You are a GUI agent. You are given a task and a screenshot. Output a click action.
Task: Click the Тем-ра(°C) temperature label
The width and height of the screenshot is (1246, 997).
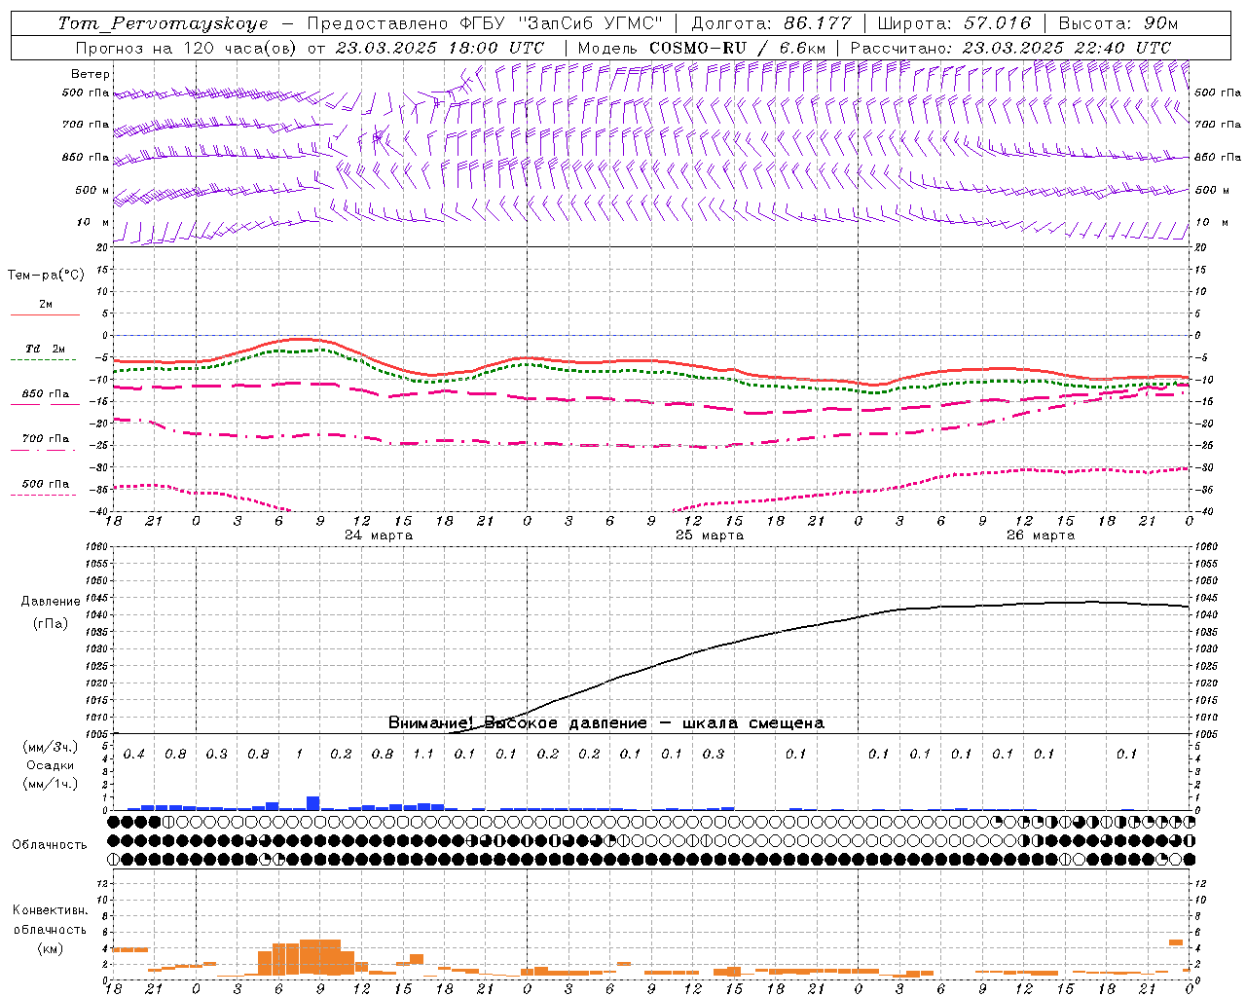[46, 276]
